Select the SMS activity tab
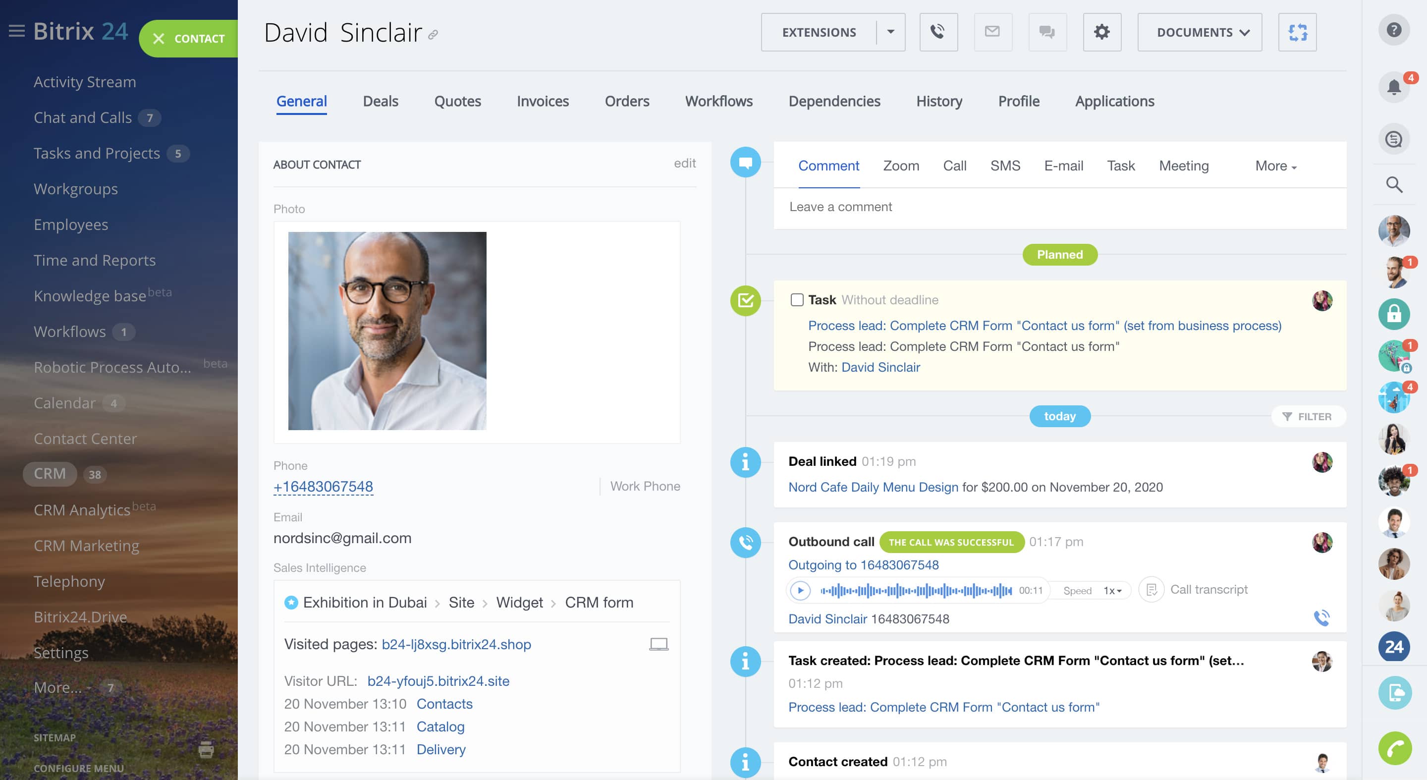Viewport: 1427px width, 780px height. tap(1005, 166)
